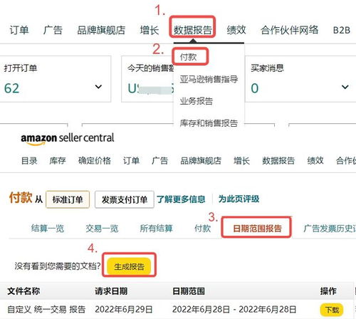The width and height of the screenshot is (356, 319).
Task: Open the 了解更多信息 link
Action: point(181,199)
